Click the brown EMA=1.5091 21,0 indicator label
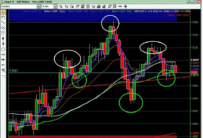 [100, 11]
